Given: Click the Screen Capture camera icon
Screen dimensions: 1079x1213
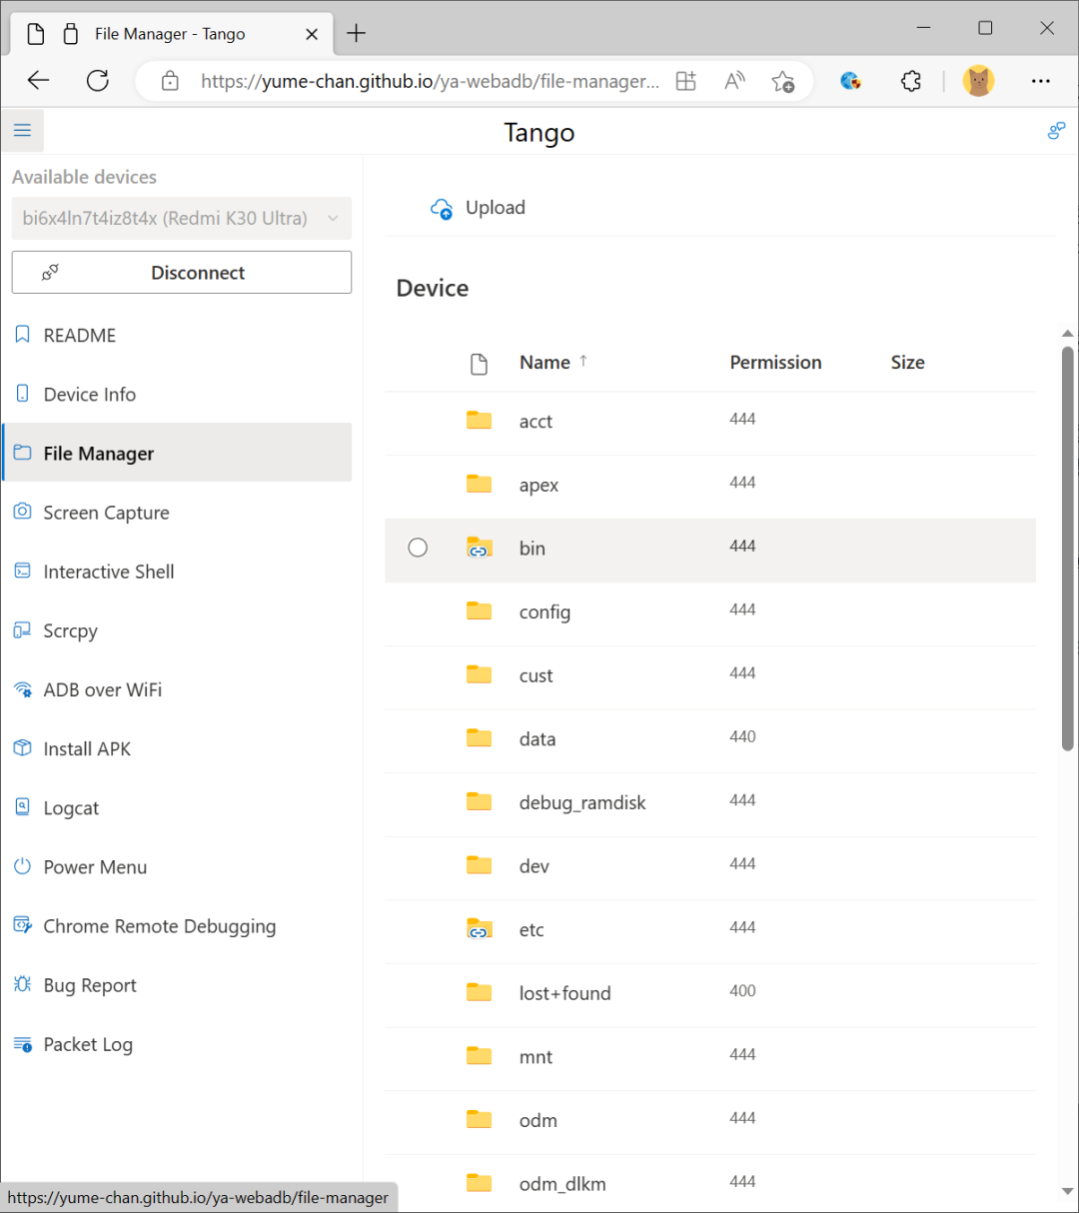Looking at the screenshot, I should (22, 512).
